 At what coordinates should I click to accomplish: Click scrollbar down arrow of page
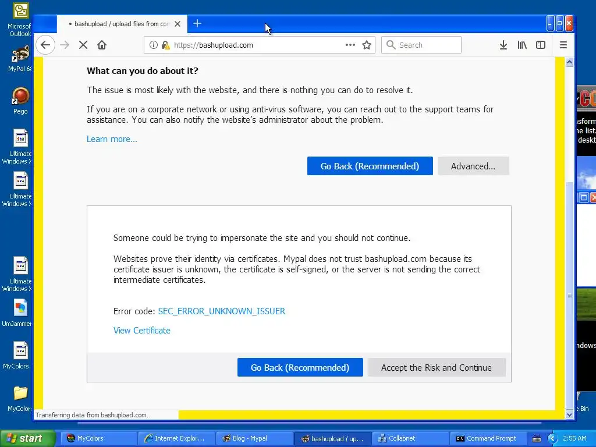(569, 414)
